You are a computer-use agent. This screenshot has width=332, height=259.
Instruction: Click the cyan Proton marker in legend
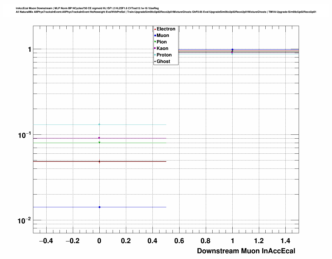click(x=155, y=55)
